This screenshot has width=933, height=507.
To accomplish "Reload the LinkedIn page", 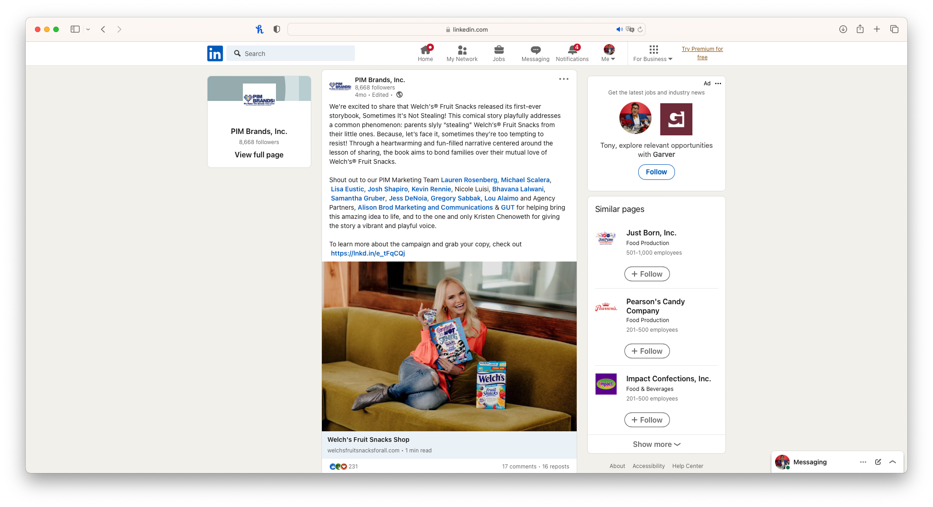I will click(x=640, y=29).
